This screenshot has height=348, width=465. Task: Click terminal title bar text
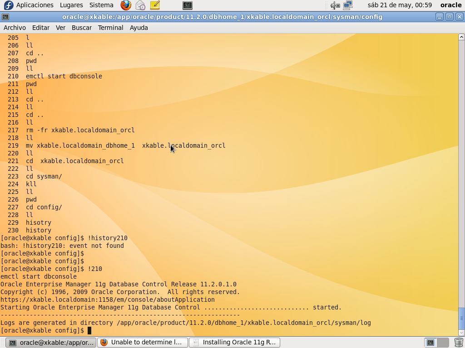[x=222, y=17]
